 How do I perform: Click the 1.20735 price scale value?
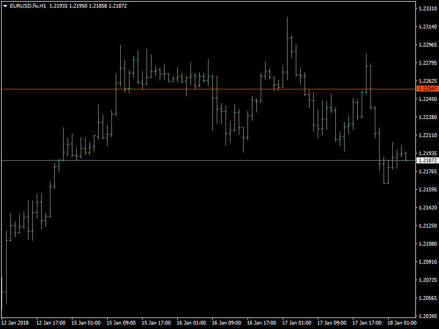click(x=427, y=280)
